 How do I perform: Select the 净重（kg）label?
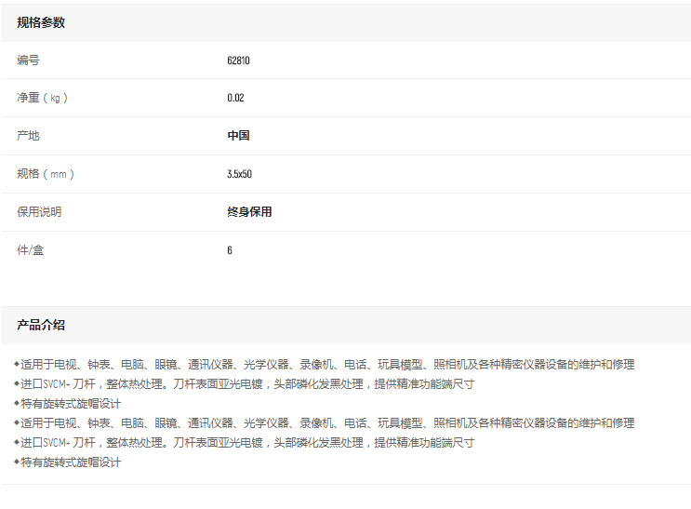[x=43, y=98]
